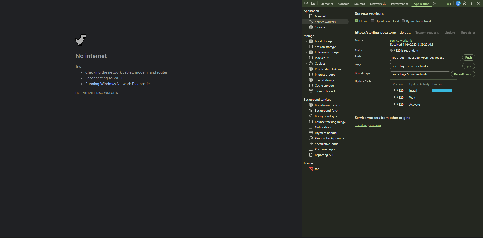Click the Cookies icon in Storage
Screen dimensions: 483x238
(x=311, y=64)
